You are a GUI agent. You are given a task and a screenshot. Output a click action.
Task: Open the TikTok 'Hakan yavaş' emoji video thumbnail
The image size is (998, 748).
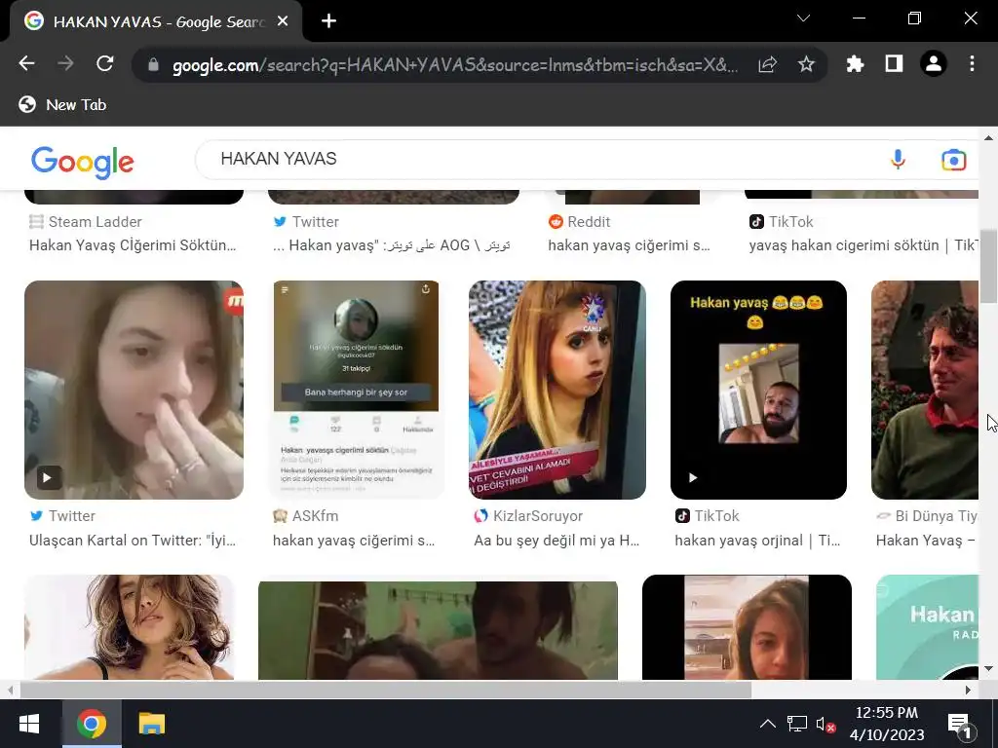tap(758, 390)
